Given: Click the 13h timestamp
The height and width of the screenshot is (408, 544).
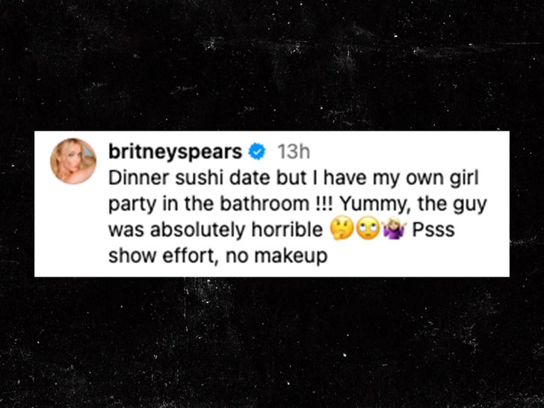Looking at the screenshot, I should tap(294, 152).
